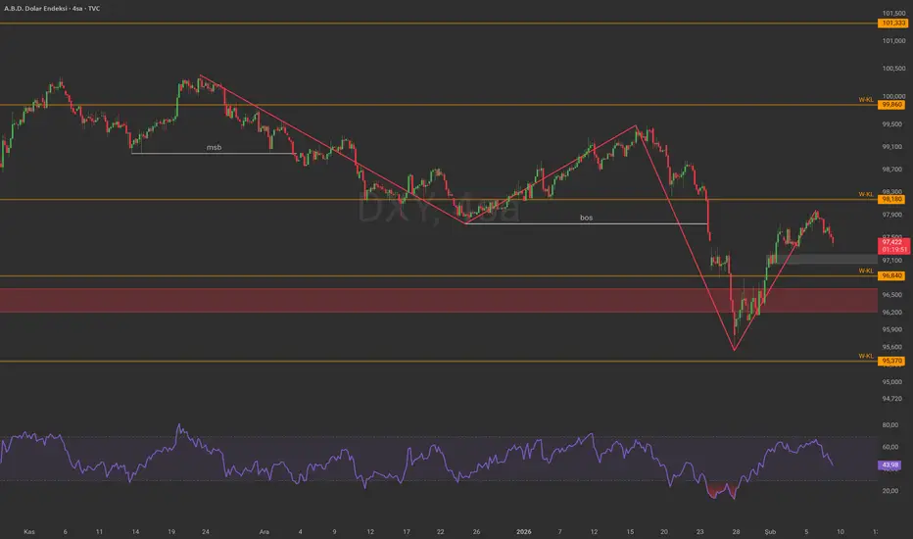Select the msb label on the chart
The height and width of the screenshot is (539, 913).
214,147
